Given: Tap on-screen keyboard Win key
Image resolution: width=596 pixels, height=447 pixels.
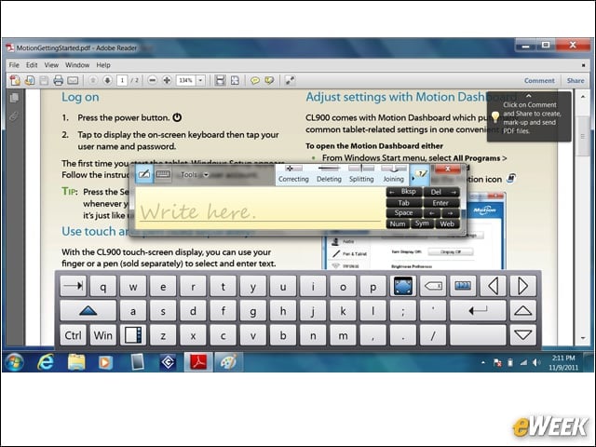Looking at the screenshot, I should pyautogui.click(x=103, y=335).
